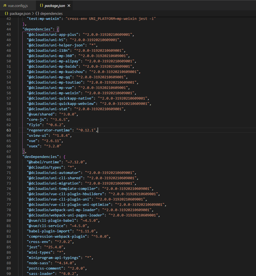The image size is (256, 276).
Task: Click the highlighted opening brace on line 44
Action: pyautogui.click(x=58, y=29)
